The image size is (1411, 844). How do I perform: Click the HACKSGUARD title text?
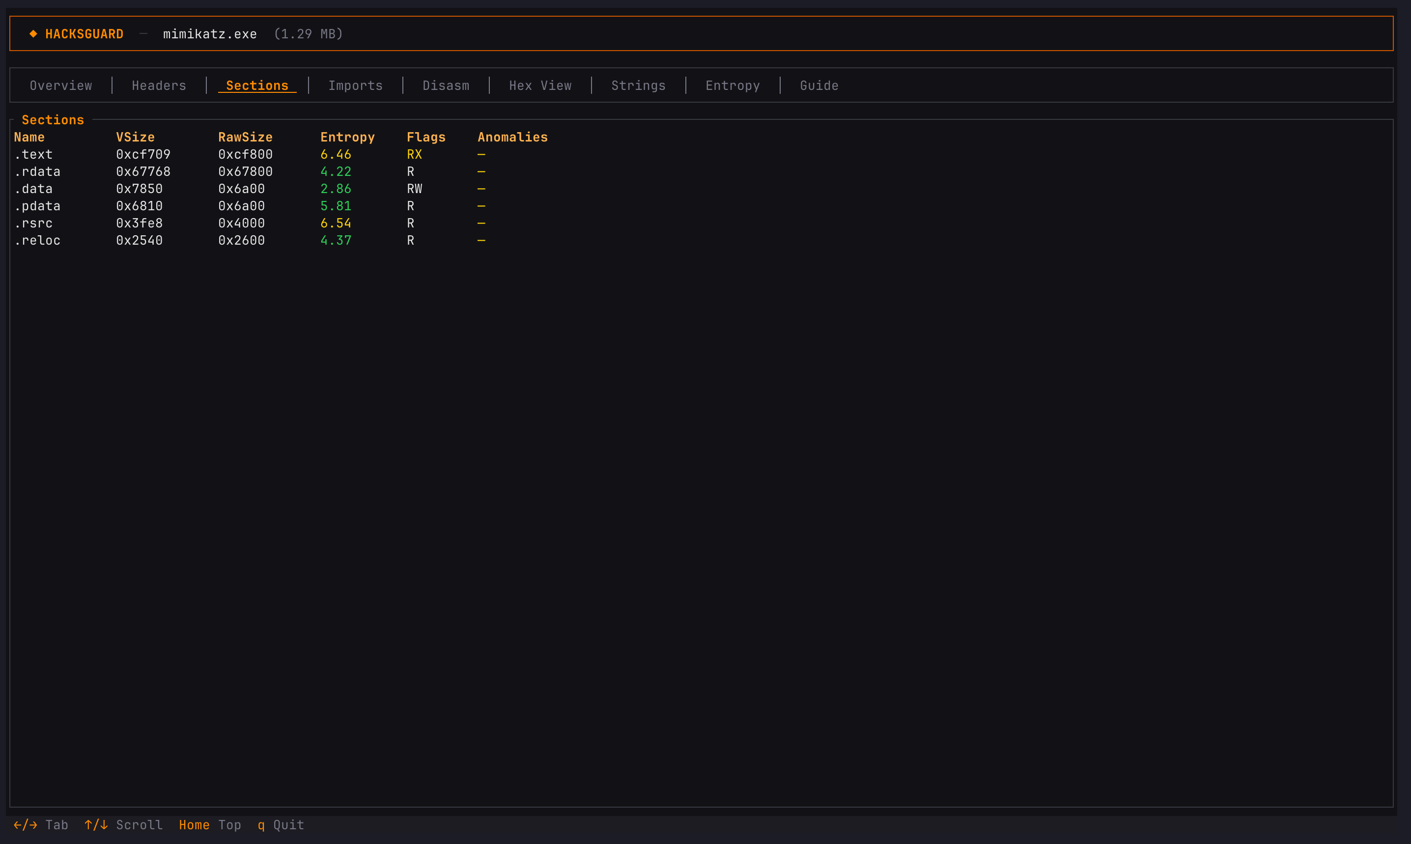84,34
